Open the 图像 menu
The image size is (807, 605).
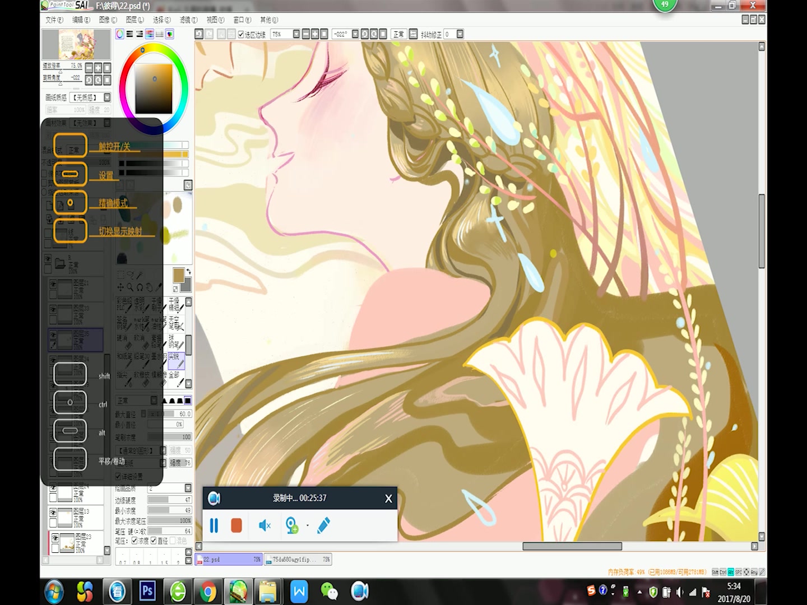[108, 20]
